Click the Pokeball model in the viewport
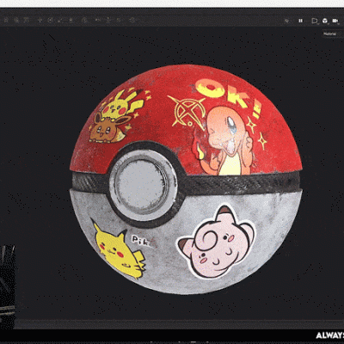Viewport: 344px width, 344px height. (x=186, y=179)
